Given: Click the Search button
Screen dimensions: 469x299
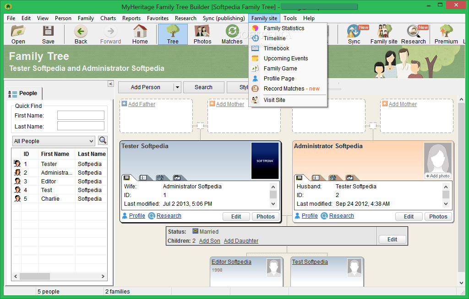Looking at the screenshot, I should tap(203, 87).
